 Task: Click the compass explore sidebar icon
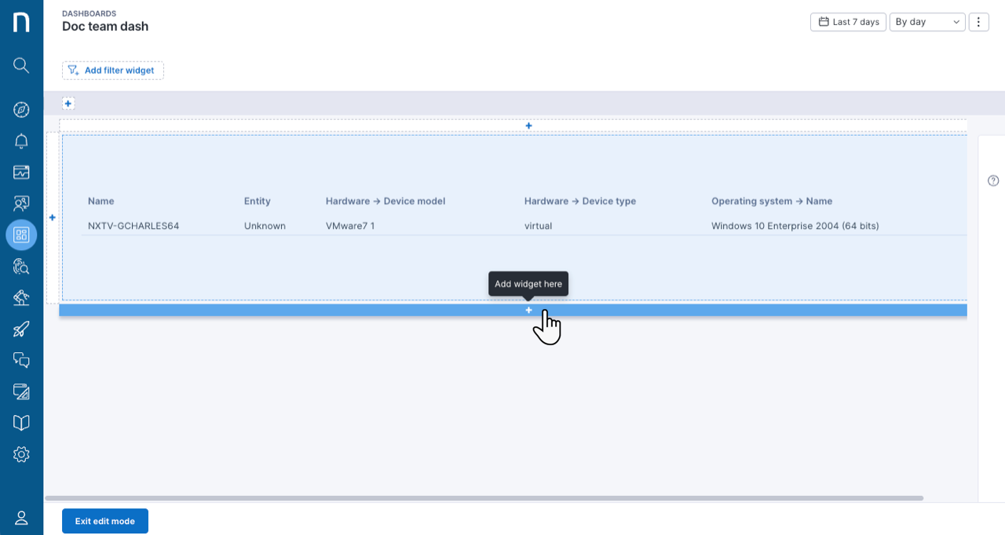pyautogui.click(x=21, y=109)
